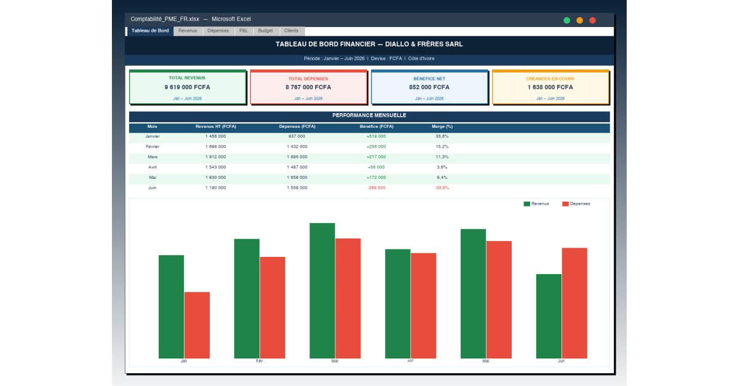Click the Revenus HT (FCFA) column header

tap(216, 127)
